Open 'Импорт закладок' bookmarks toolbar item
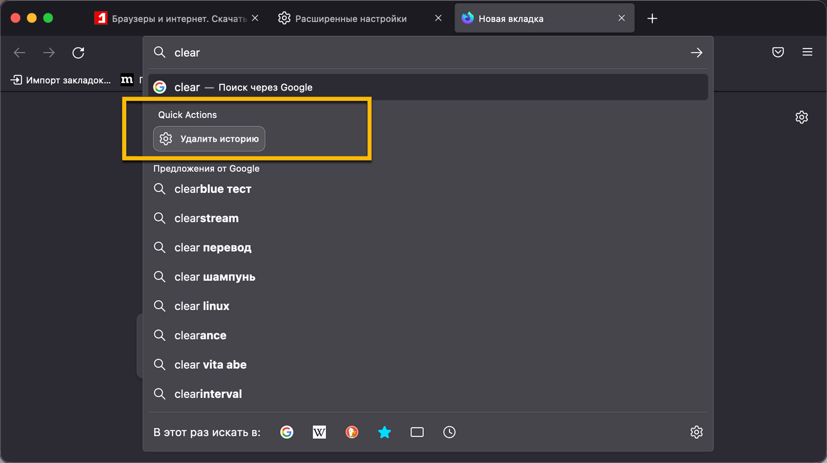The image size is (827, 463). pyautogui.click(x=61, y=80)
